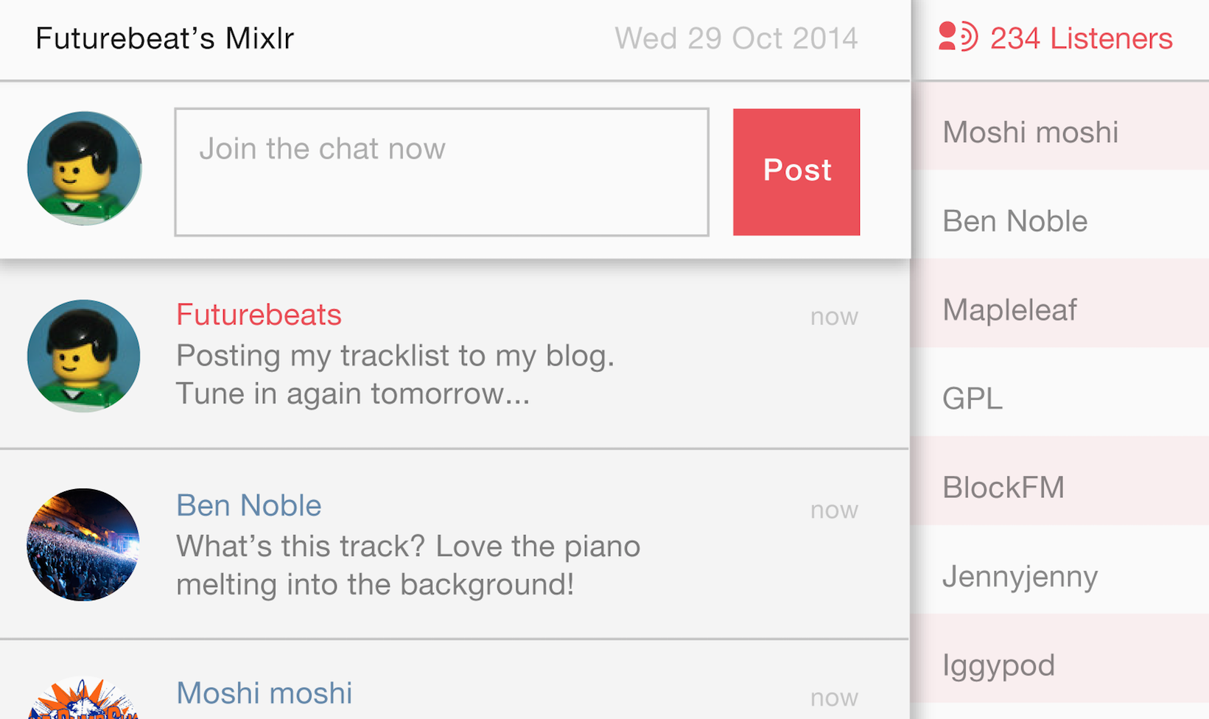This screenshot has height=719, width=1209.
Task: Click the '234 Listeners' header text
Action: tap(1081, 38)
